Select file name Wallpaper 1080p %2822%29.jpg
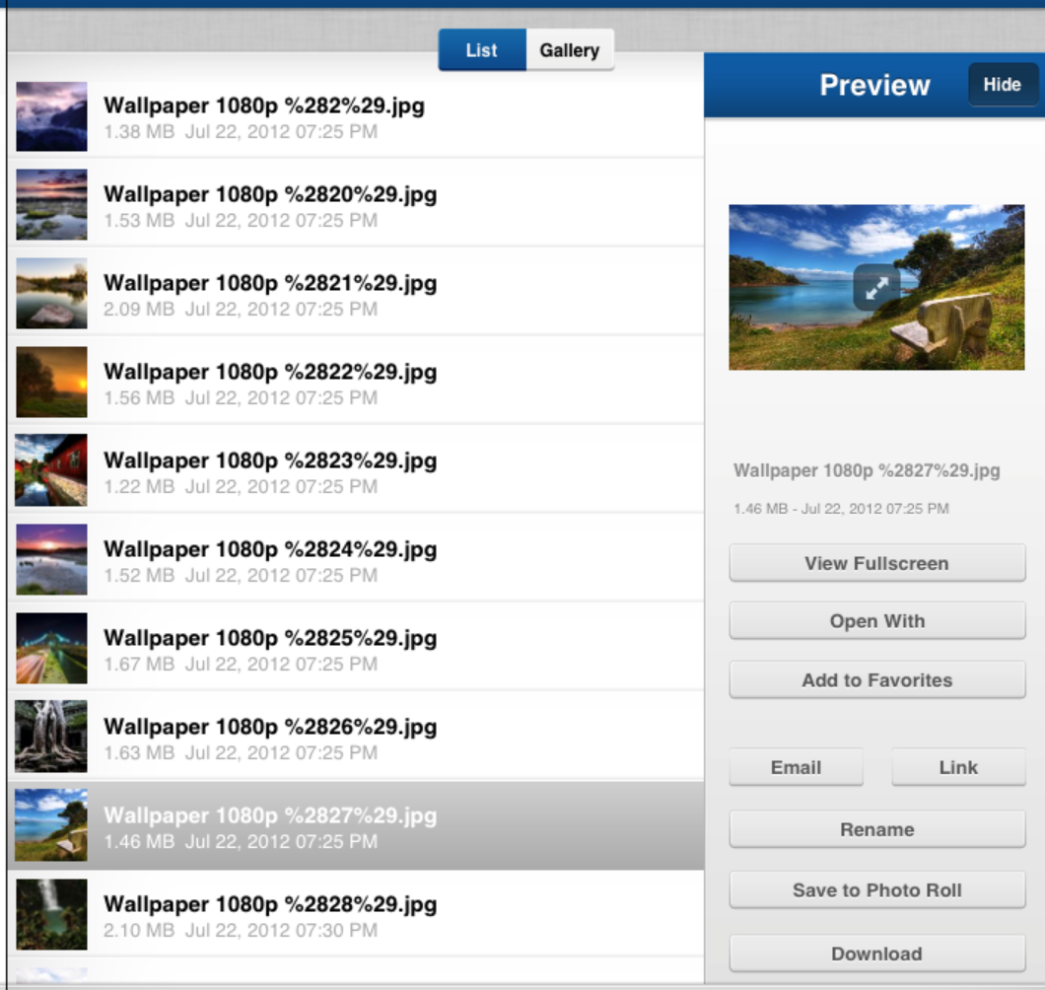Screen dimensions: 1045x990 pos(270,372)
